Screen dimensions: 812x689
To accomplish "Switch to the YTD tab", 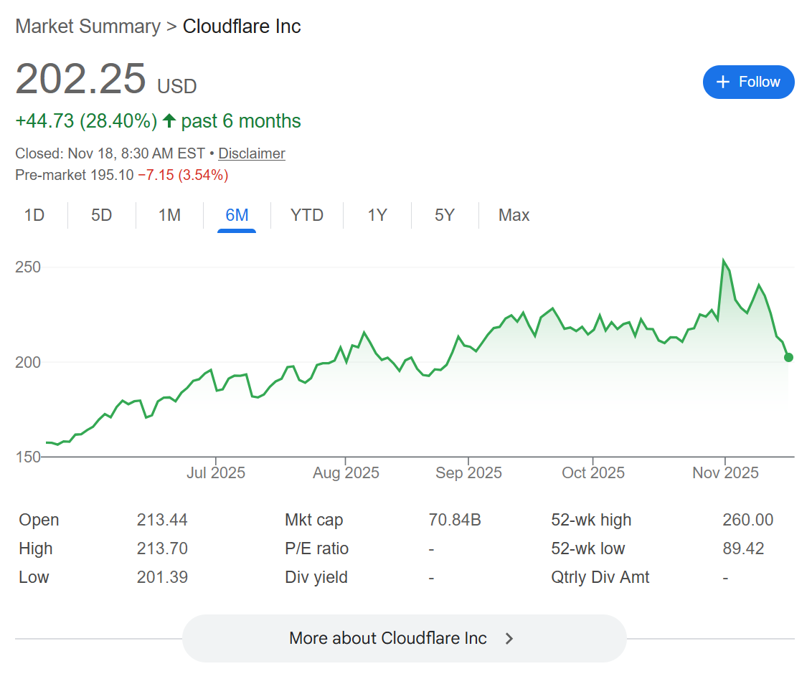I will (x=306, y=215).
